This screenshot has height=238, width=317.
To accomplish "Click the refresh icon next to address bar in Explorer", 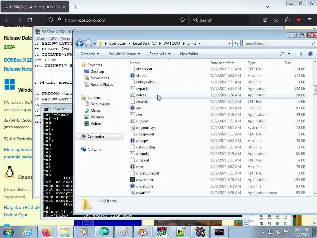I will point(236,43).
